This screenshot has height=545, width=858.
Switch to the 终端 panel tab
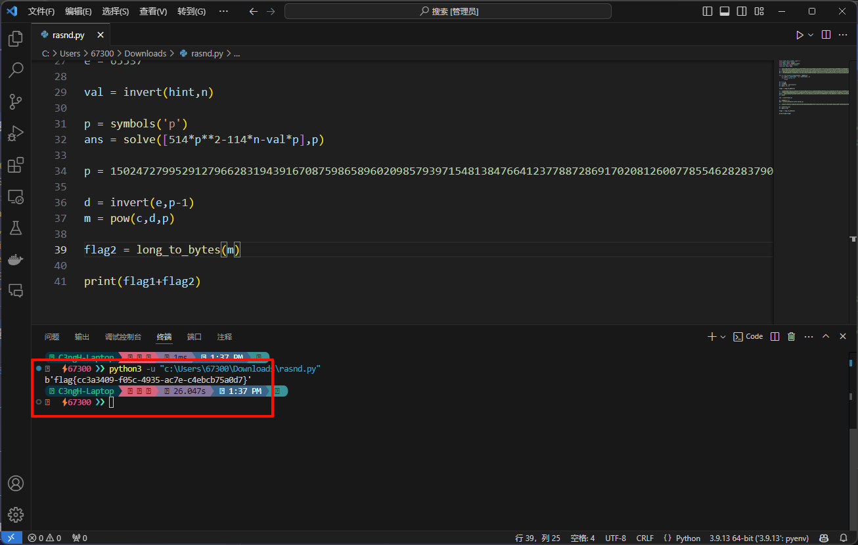[164, 336]
